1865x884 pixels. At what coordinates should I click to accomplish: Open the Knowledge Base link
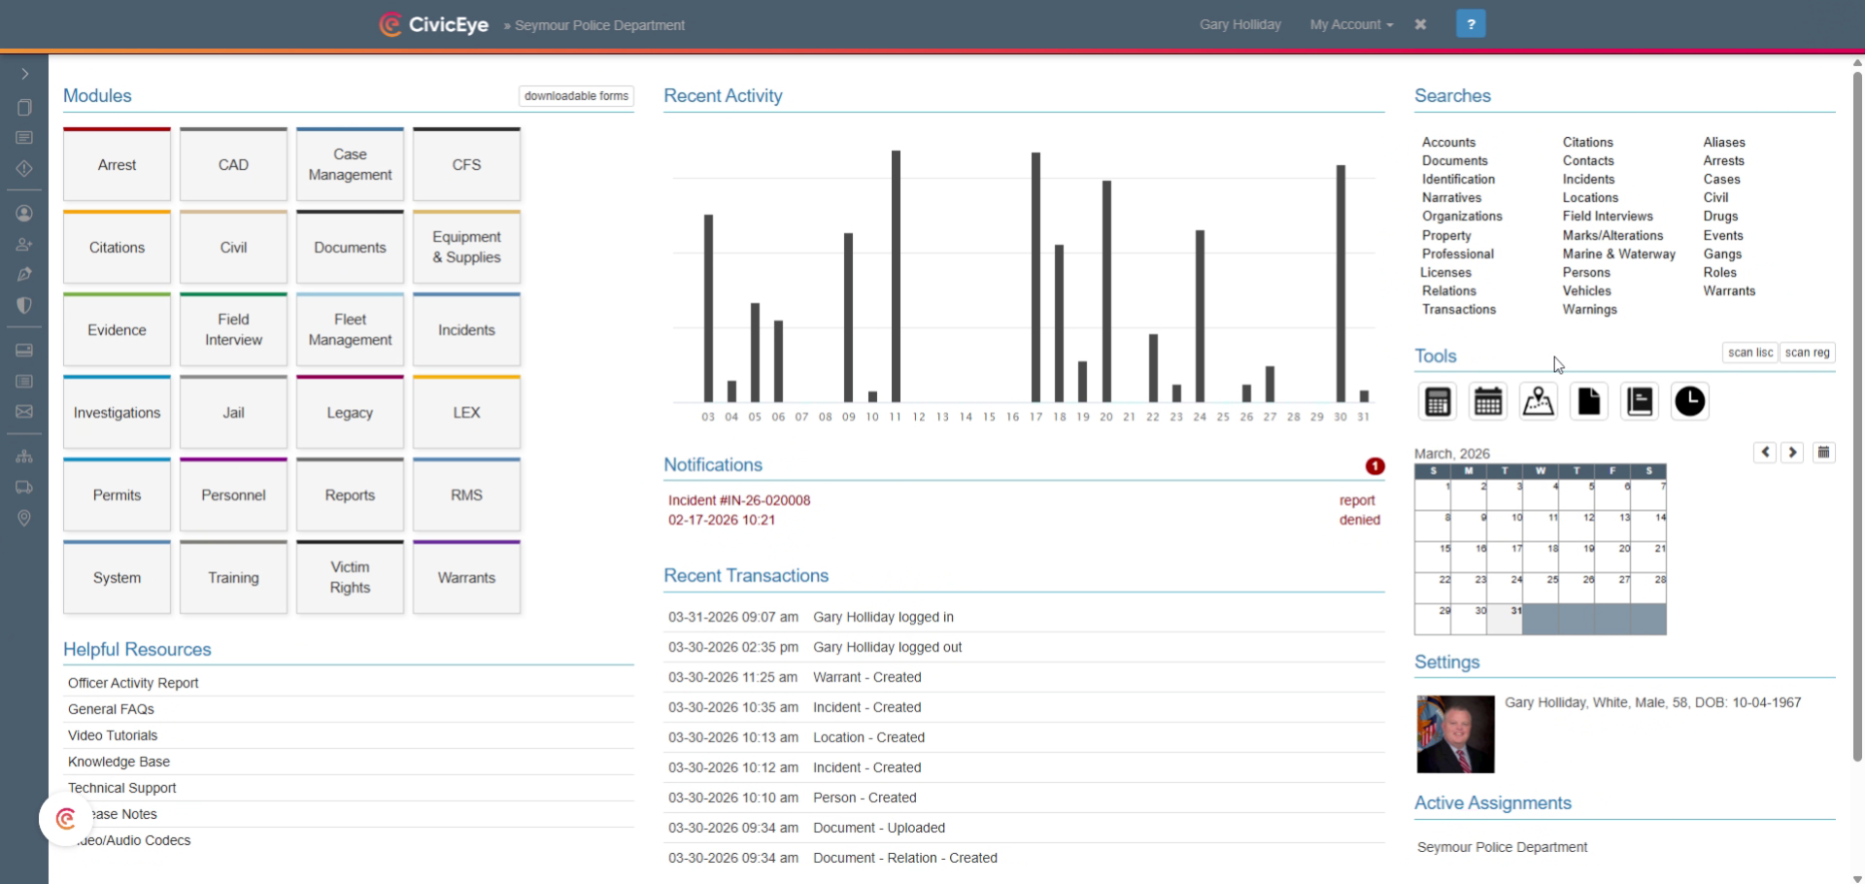coord(119,762)
